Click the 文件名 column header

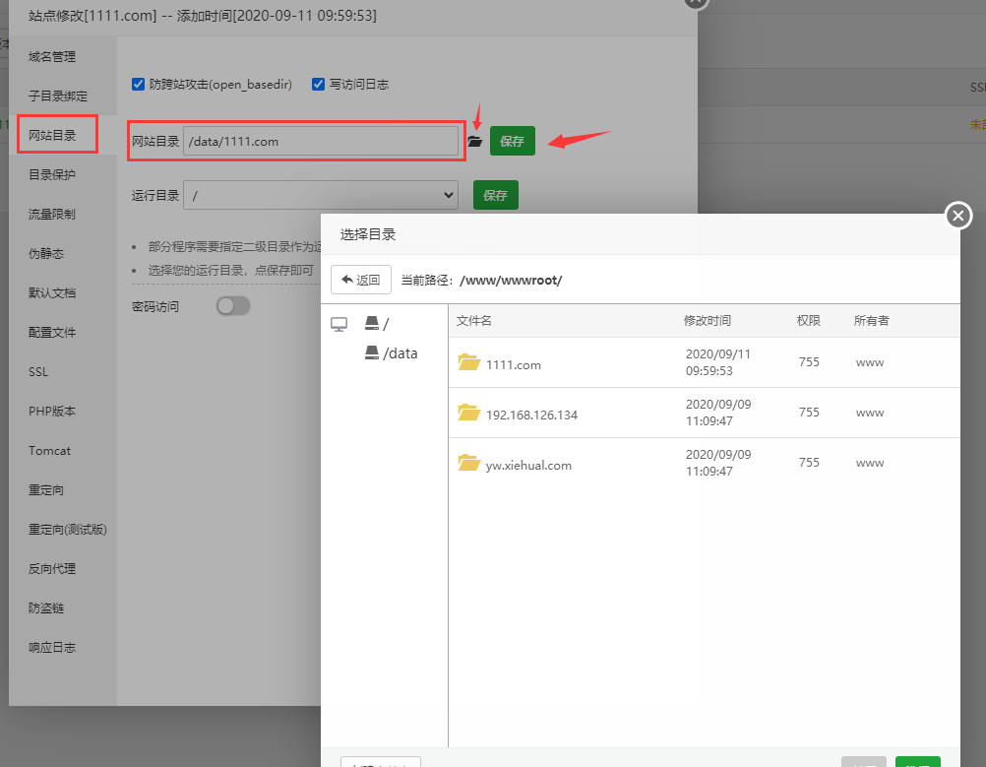coord(474,321)
